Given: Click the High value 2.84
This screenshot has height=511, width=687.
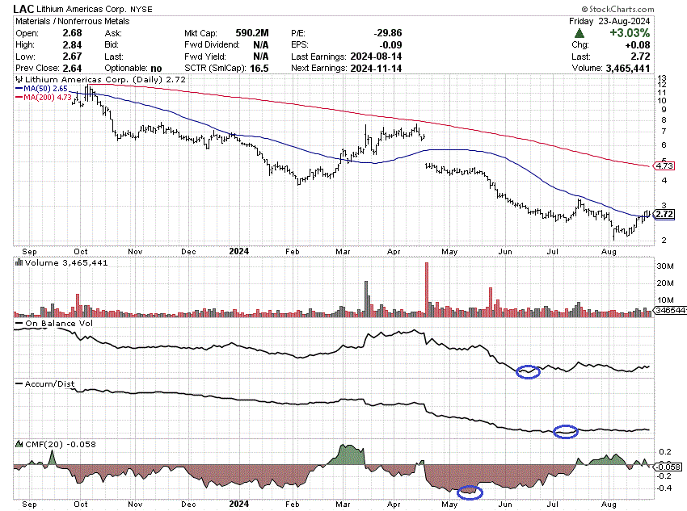Looking at the screenshot, I should click(72, 44).
